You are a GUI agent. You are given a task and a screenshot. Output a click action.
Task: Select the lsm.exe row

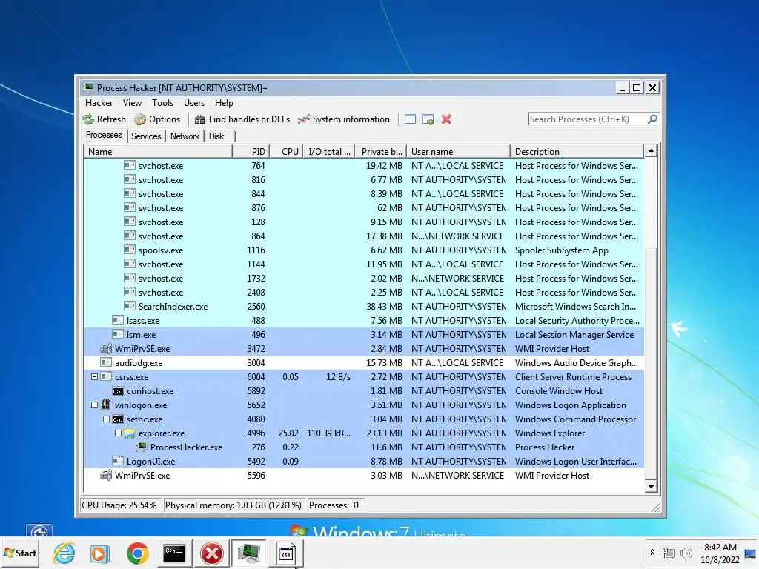[x=364, y=334]
